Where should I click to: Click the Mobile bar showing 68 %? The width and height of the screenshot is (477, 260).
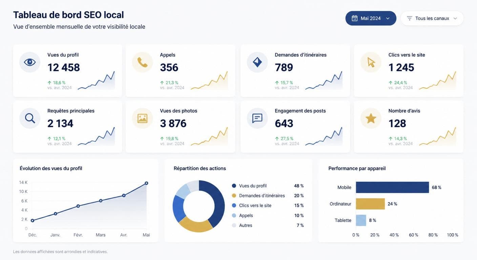(392, 187)
